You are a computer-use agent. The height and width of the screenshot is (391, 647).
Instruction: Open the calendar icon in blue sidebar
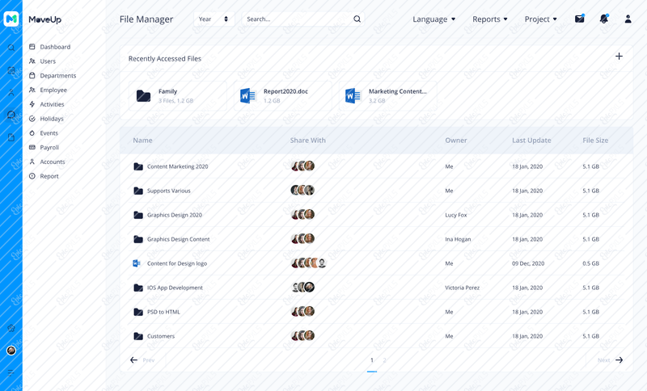[11, 70]
